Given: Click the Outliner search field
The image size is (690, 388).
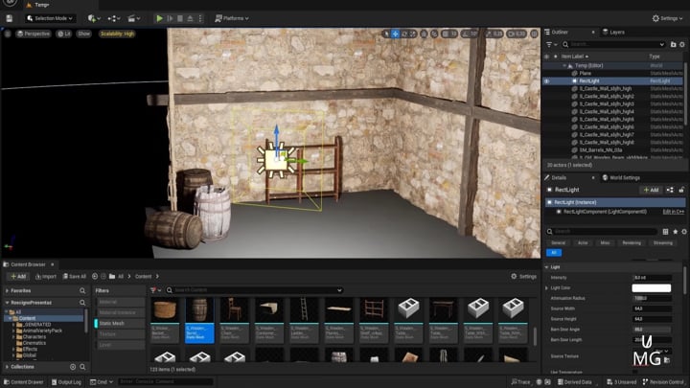Looking at the screenshot, I should pyautogui.click(x=613, y=44).
